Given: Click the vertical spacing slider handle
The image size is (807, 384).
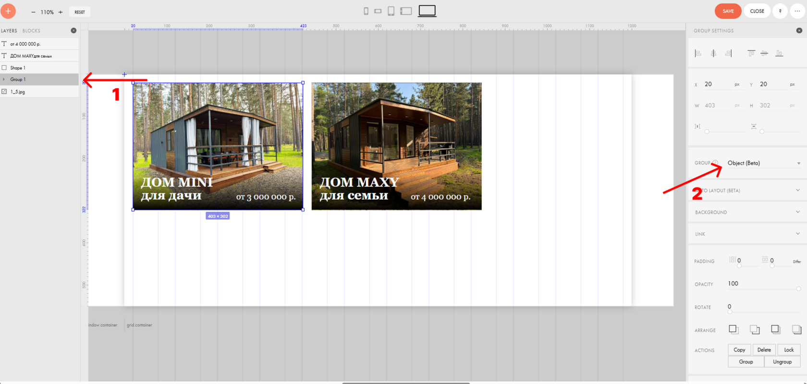Looking at the screenshot, I should point(762,131).
